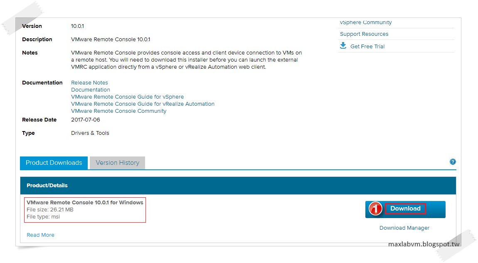This screenshot has height=263, width=478.
Task: Open VMware Remote Console Guide for vSphere
Action: (128, 97)
